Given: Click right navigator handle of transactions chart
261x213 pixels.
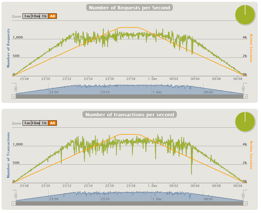Looking at the screenshot, I should point(243,196).
